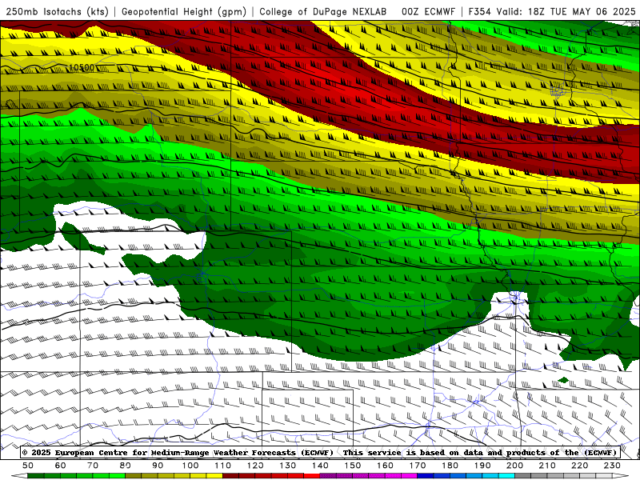
Task: Click the "130" value on the color scale
Action: tap(288, 466)
